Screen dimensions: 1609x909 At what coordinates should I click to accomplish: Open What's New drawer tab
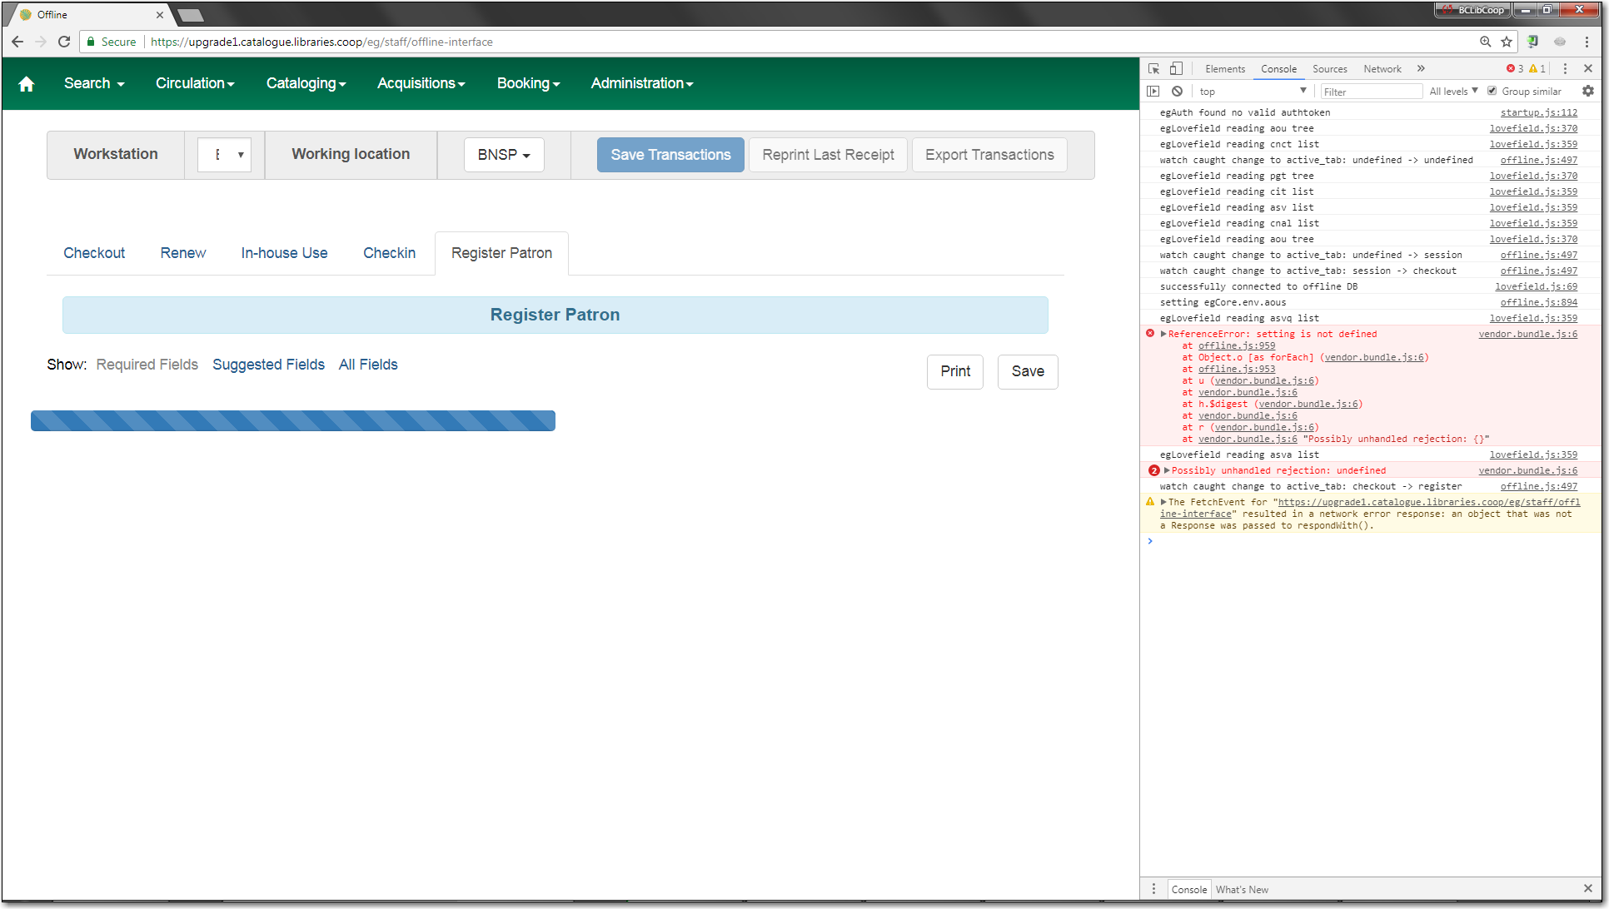(x=1242, y=889)
